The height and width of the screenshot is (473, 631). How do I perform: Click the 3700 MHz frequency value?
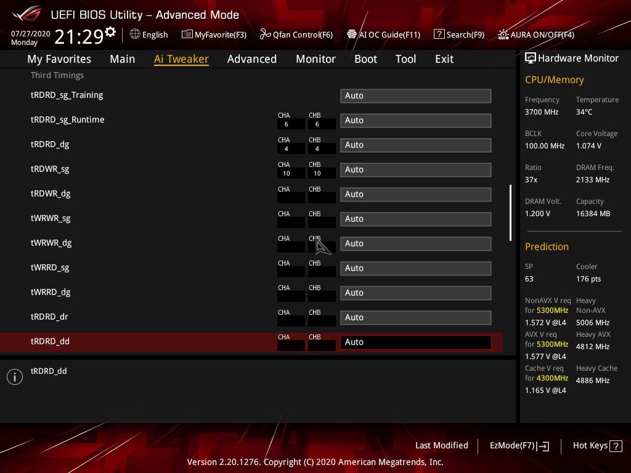pos(542,112)
